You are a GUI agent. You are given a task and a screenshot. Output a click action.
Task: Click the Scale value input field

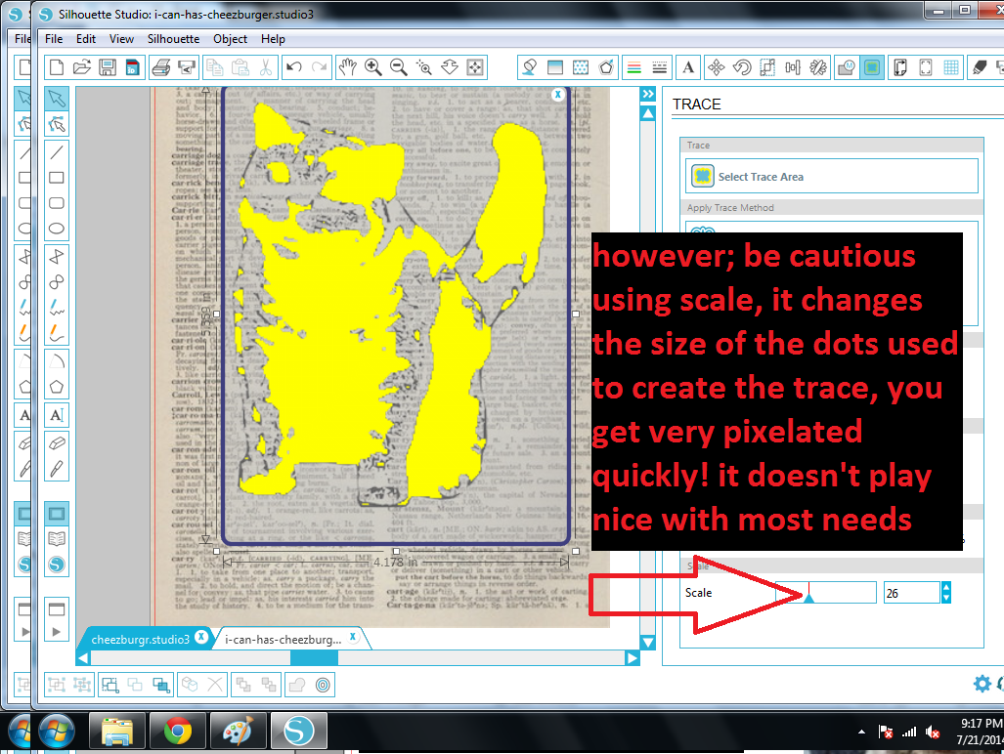912,593
